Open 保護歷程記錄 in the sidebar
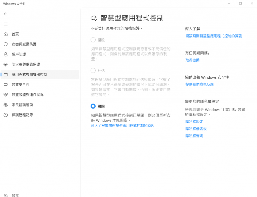Viewport: 257px width, 197px height. coord(40,115)
